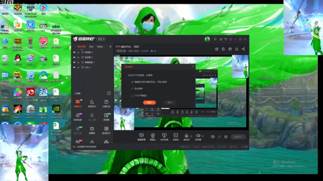Open the 房管助手 tool icon
The height and width of the screenshot is (181, 323).
92,103
